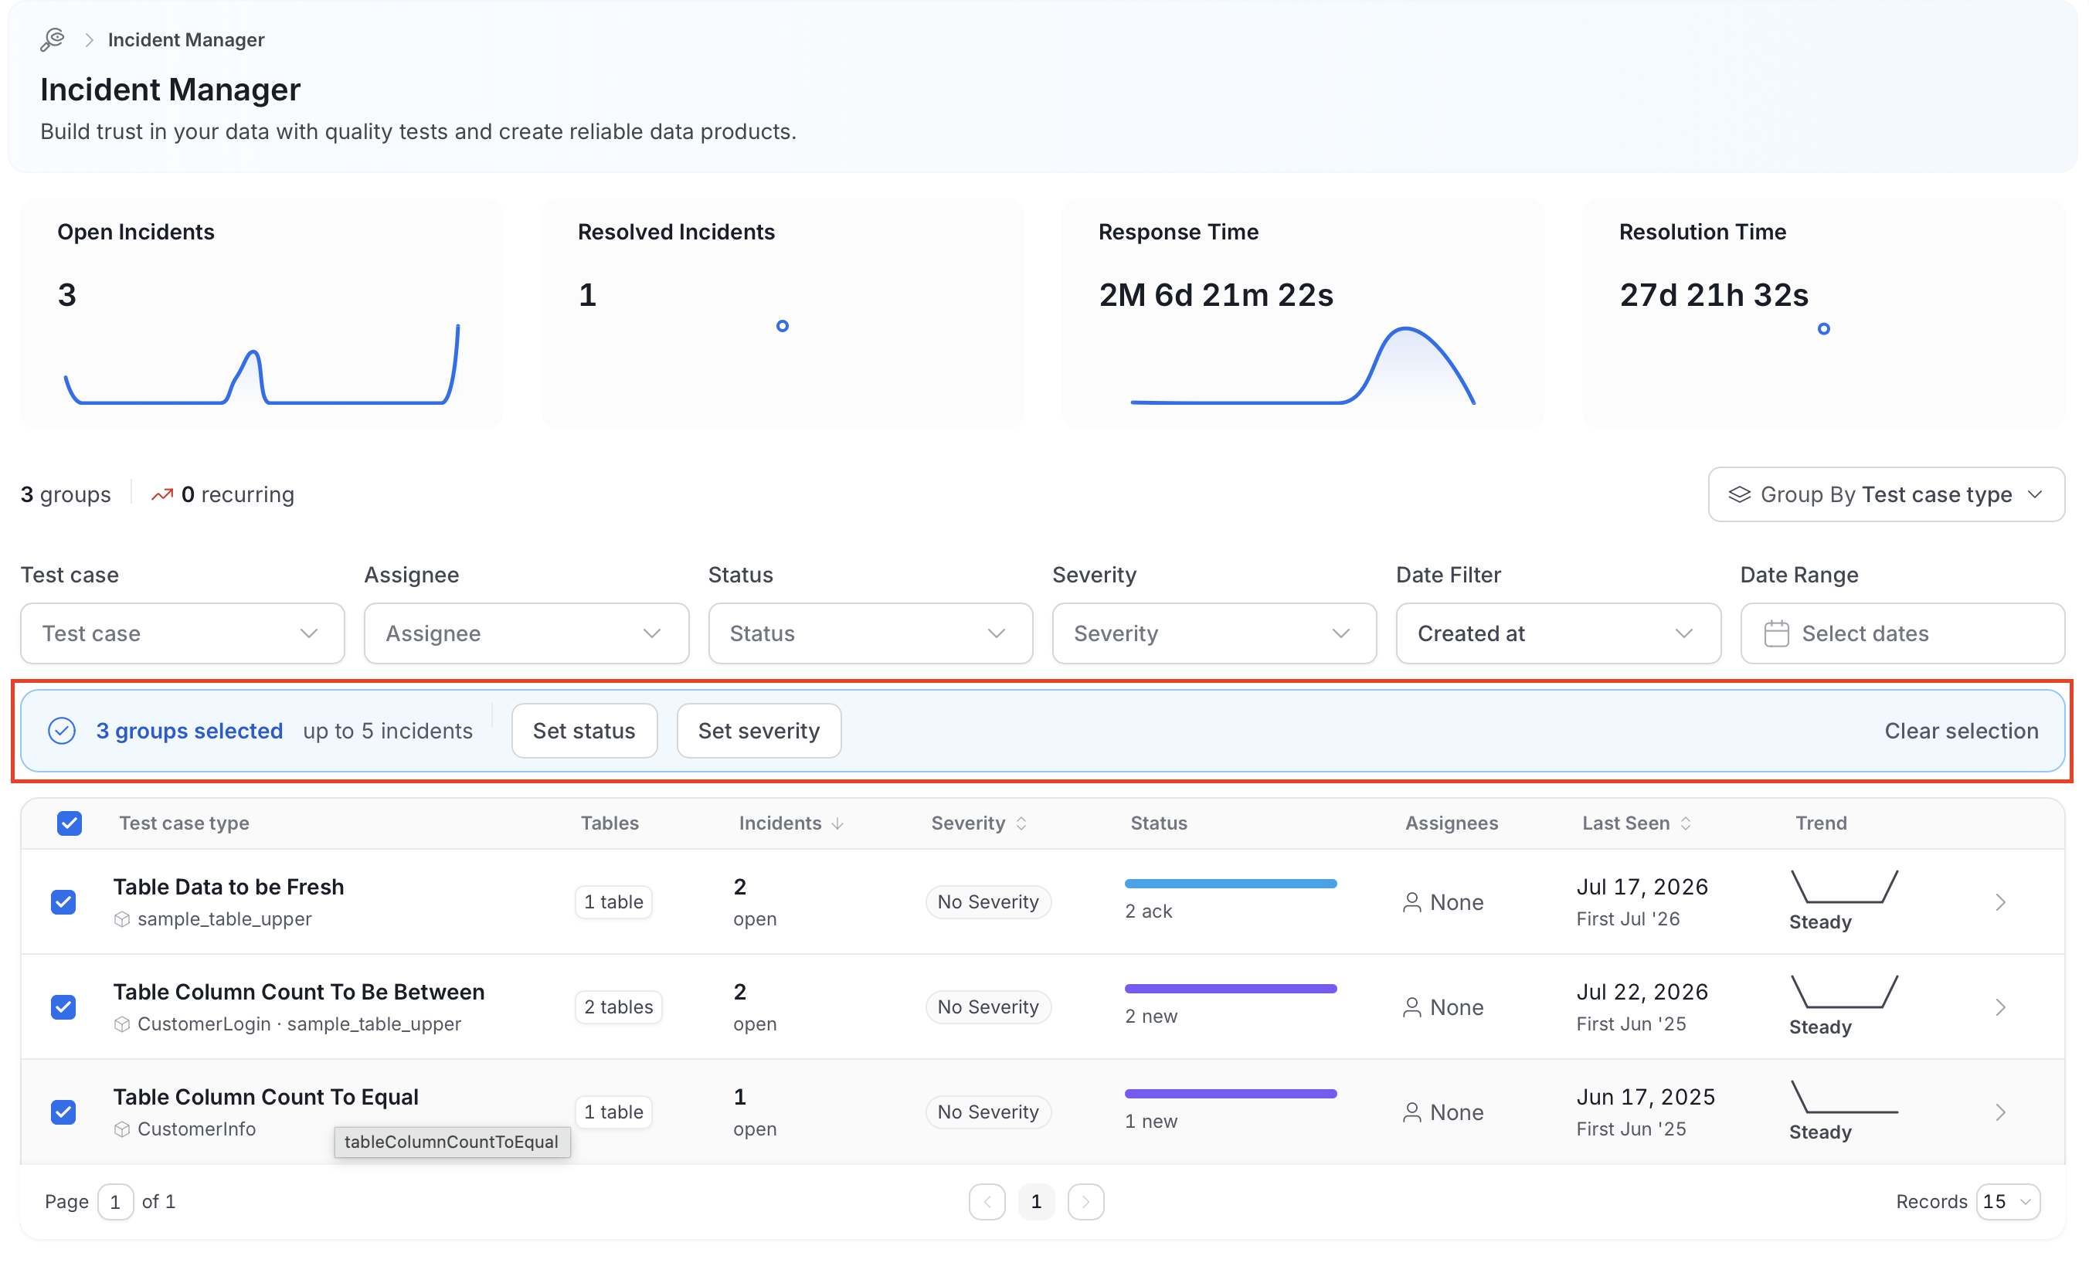Viewport: 2089px width, 1273px height.
Task: Click next page arrow in pagination
Action: coord(1085,1201)
